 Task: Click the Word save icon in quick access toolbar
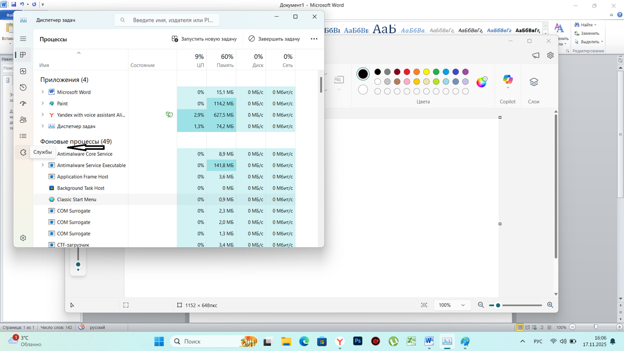pyautogui.click(x=14, y=5)
